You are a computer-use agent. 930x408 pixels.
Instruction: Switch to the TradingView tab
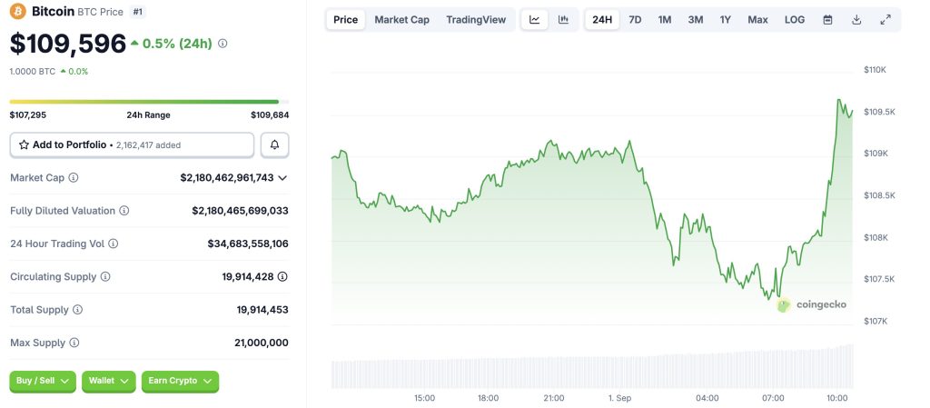(476, 20)
